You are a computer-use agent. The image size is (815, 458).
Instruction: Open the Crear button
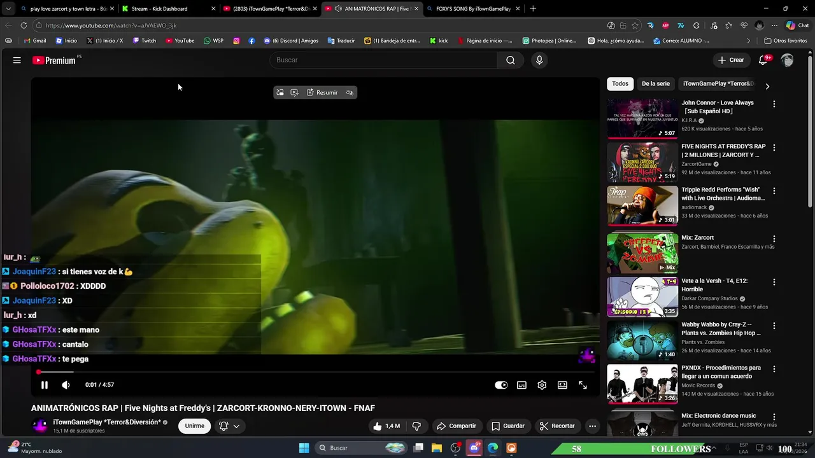click(730, 60)
